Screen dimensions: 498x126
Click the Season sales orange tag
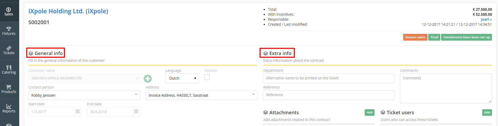415,37
